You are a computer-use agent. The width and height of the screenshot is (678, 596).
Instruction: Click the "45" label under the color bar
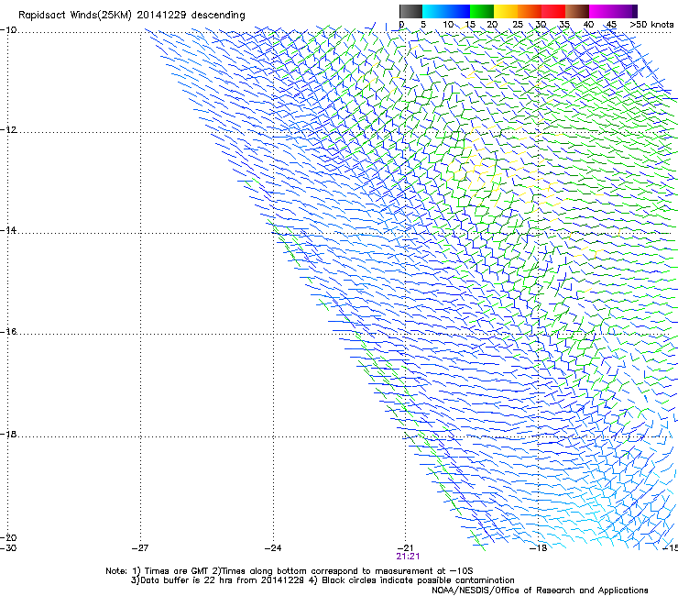point(611,25)
